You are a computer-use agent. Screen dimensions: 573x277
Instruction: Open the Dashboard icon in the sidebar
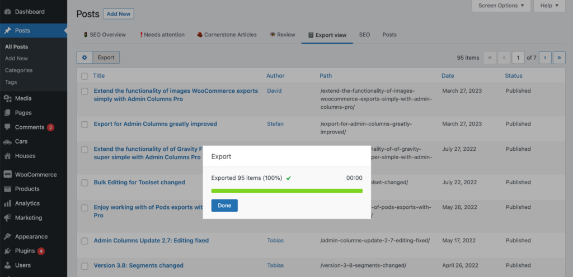click(x=7, y=12)
